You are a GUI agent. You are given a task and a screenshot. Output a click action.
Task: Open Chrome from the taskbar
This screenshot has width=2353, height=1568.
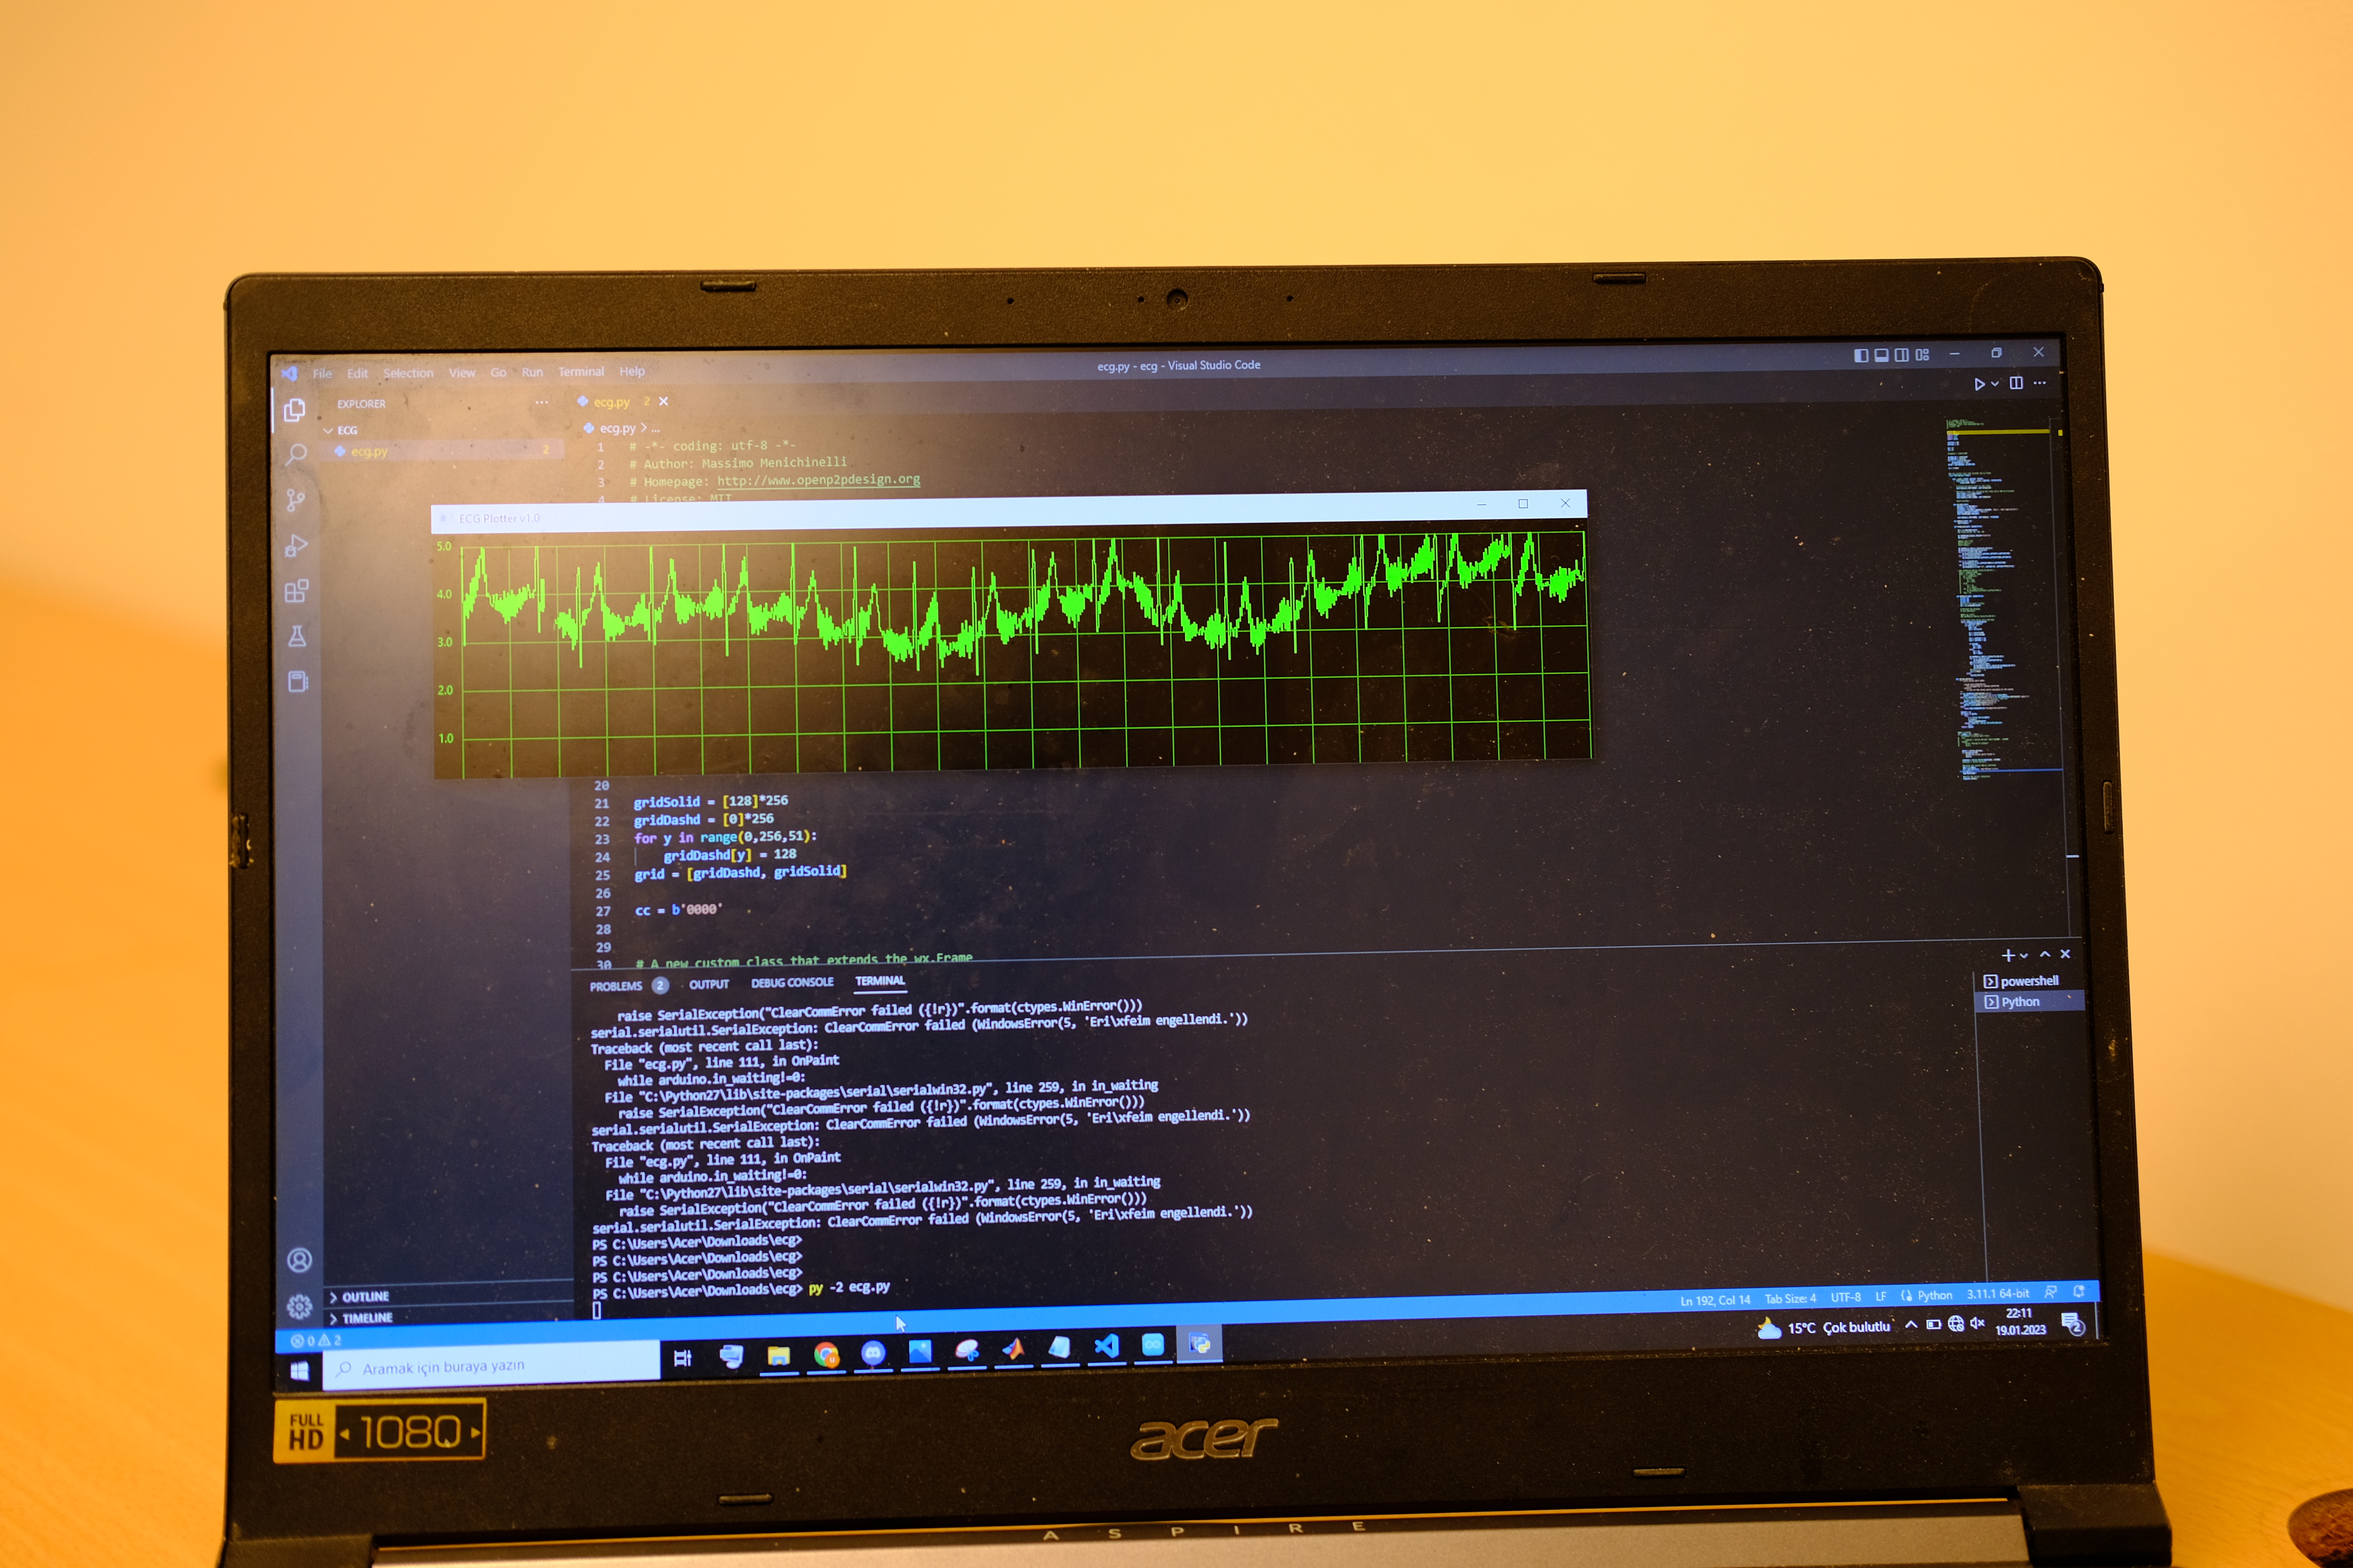tap(826, 1355)
